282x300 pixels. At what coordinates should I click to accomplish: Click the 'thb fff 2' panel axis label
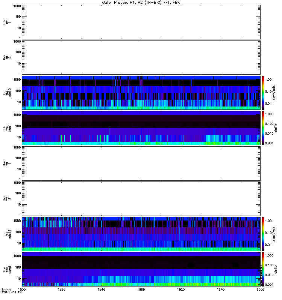[x=7, y=58]
